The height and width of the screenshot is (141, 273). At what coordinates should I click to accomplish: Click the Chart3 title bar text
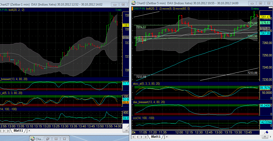click(x=187, y=3)
